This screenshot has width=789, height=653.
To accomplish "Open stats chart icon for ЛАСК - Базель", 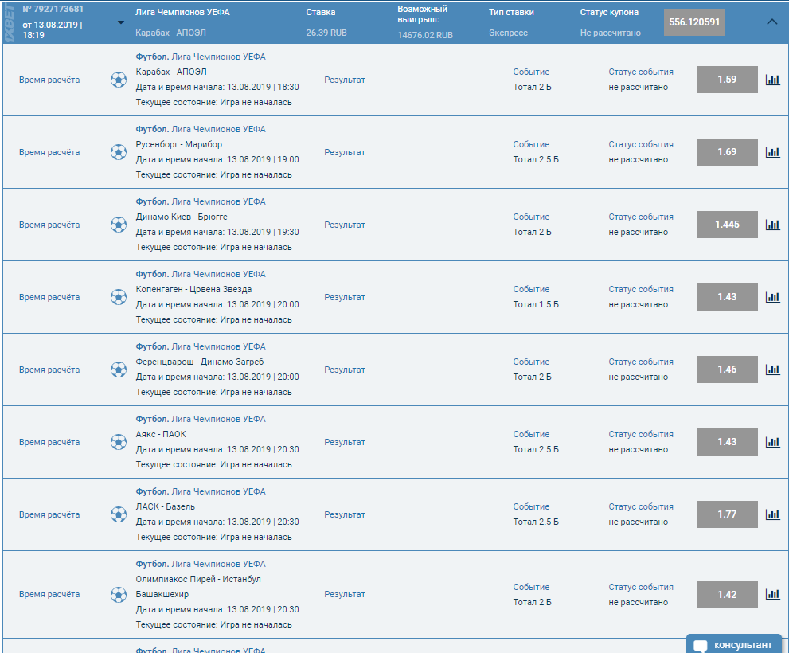I will point(772,514).
